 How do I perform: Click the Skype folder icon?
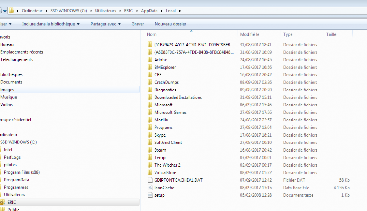click(150, 135)
